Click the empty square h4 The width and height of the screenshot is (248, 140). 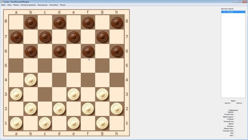(x=117, y=80)
